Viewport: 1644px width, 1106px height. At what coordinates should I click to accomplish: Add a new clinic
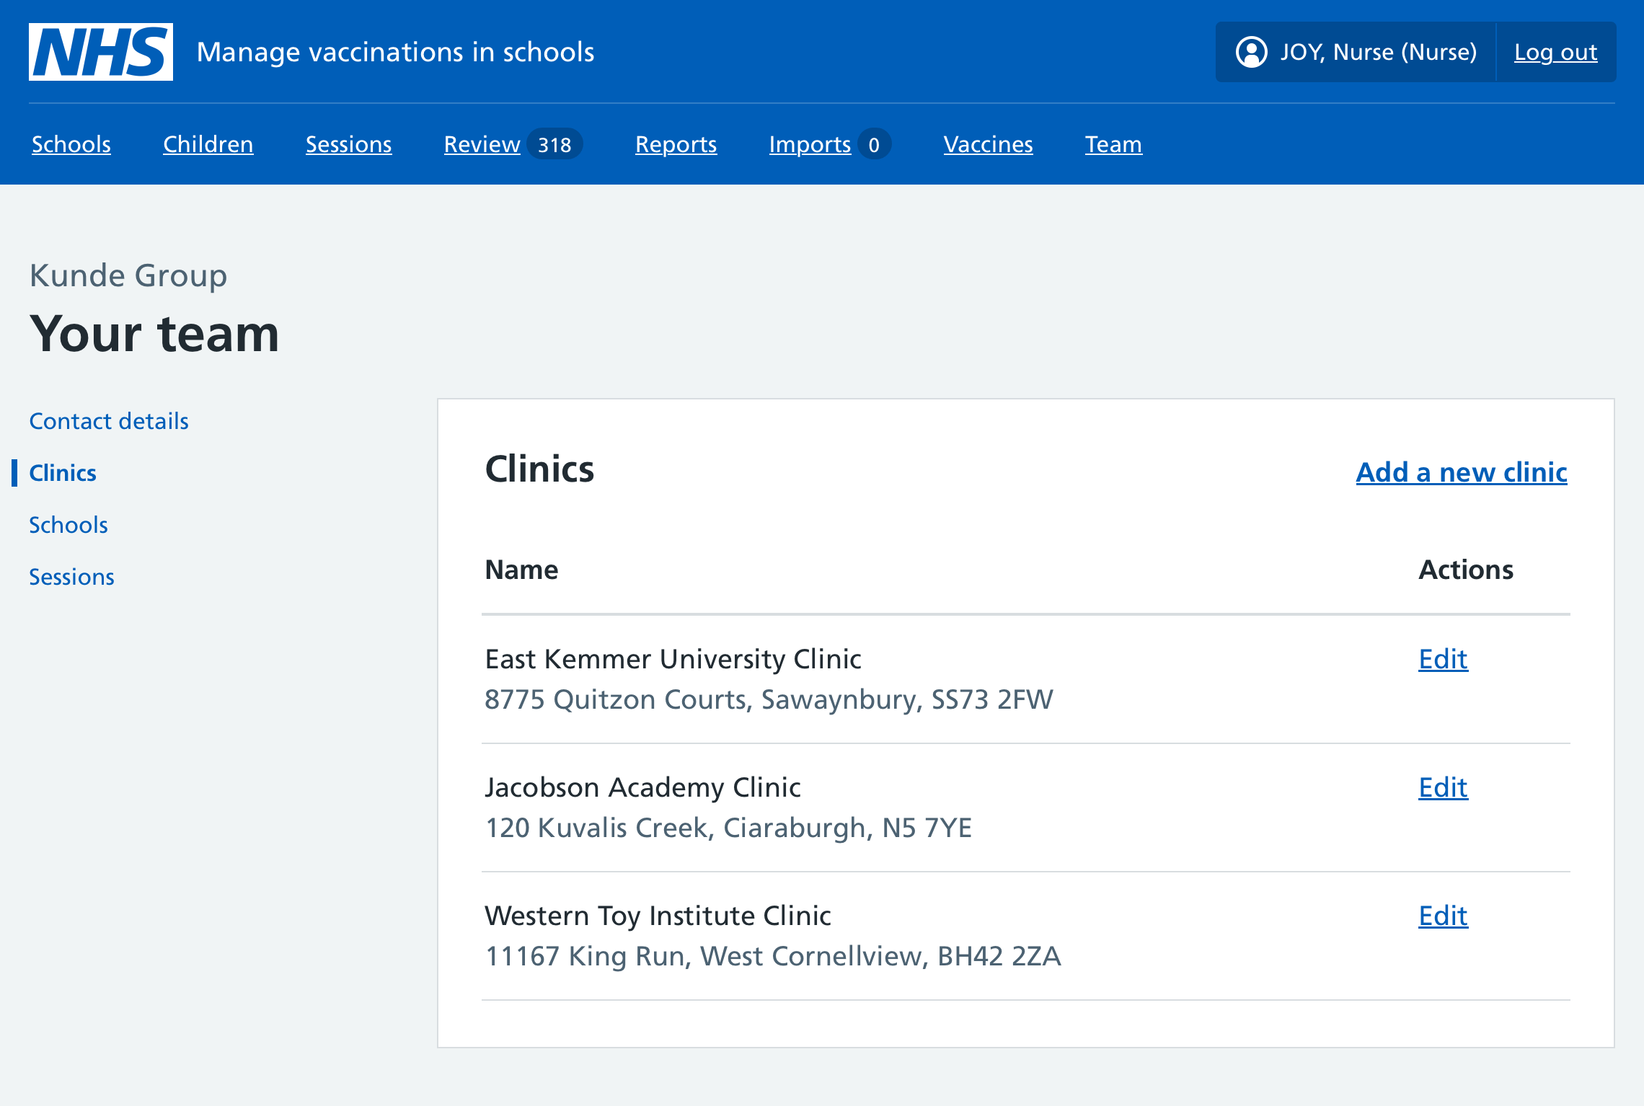(x=1462, y=472)
